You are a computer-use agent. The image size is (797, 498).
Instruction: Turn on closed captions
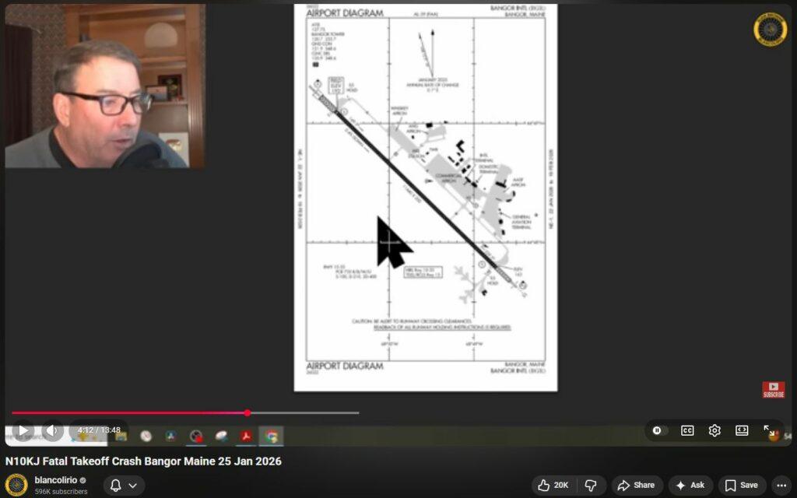pyautogui.click(x=687, y=430)
